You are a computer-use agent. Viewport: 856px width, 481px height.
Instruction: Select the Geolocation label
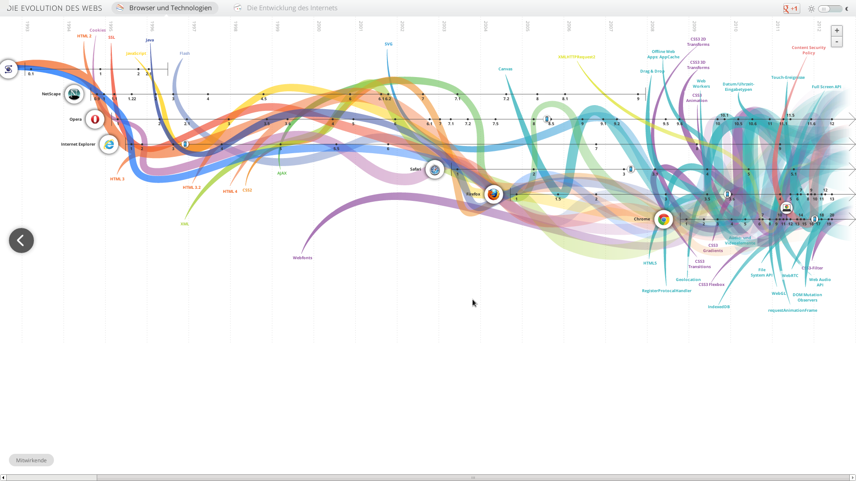(x=688, y=280)
